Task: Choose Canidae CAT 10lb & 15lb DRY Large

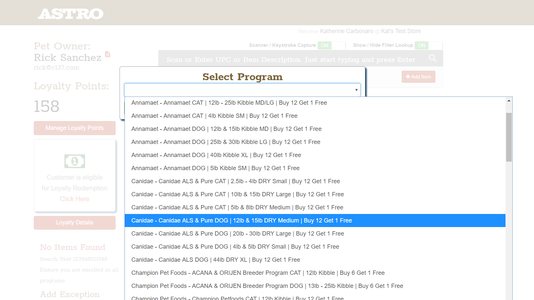Action: [315, 194]
